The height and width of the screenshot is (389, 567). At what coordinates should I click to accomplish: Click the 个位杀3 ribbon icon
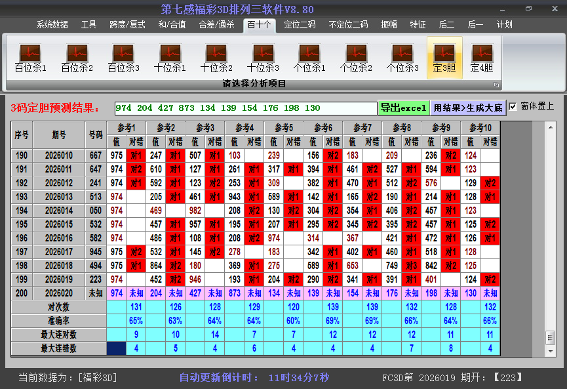click(402, 58)
